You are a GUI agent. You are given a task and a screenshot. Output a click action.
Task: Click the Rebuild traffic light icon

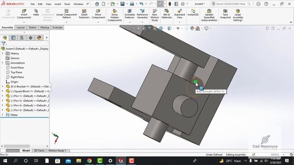pyautogui.click(x=170, y=4)
